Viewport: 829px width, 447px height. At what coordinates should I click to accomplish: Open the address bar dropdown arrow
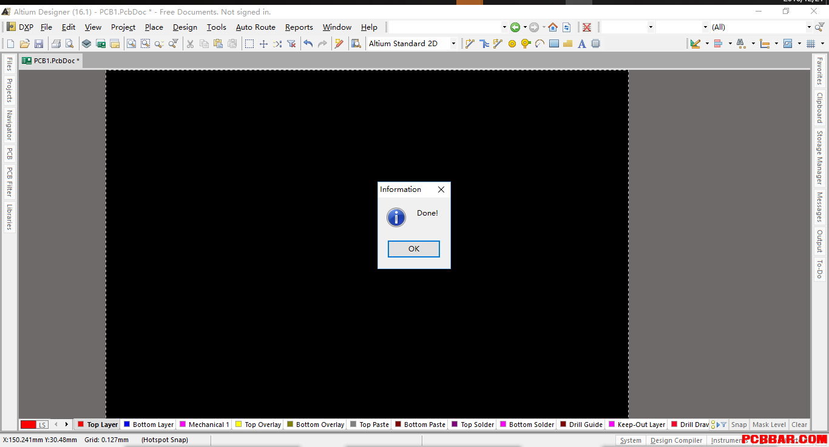504,27
